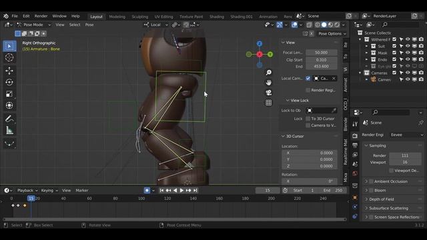Jump to the previous keyframe
Image resolution: width=427 pixels, height=240 pixels.
[x=168, y=191]
